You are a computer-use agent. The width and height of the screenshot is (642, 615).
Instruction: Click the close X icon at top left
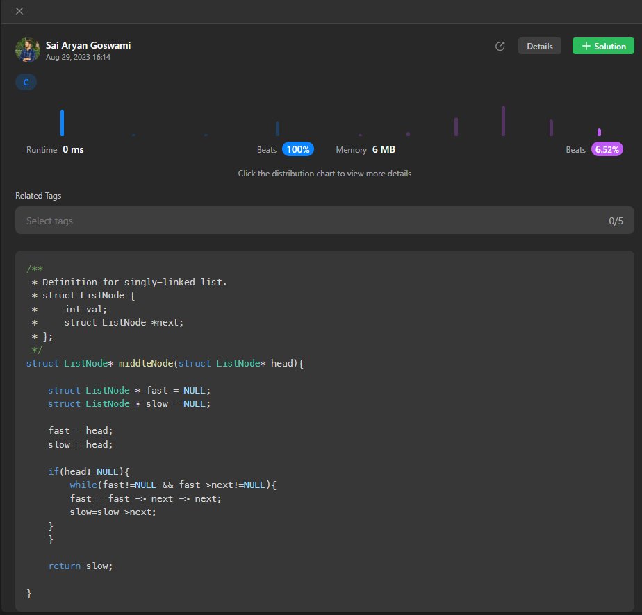pyautogui.click(x=18, y=11)
